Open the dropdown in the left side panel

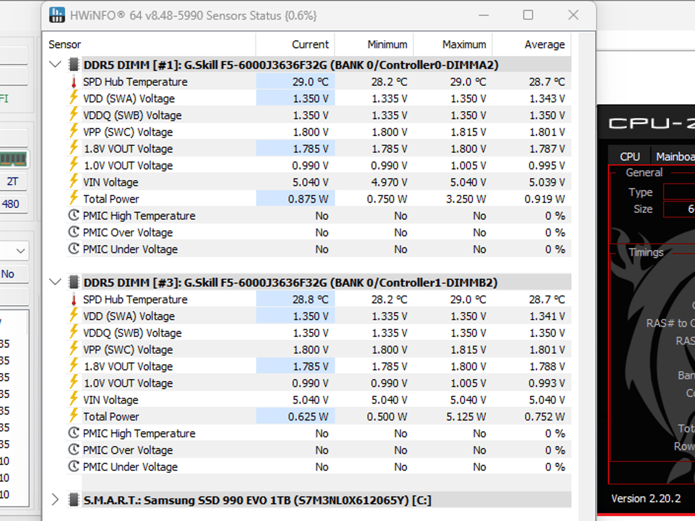coord(14,251)
